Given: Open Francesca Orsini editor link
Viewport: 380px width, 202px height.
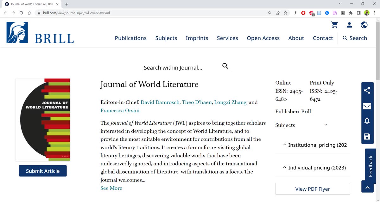Looking at the screenshot, I should pos(120,110).
